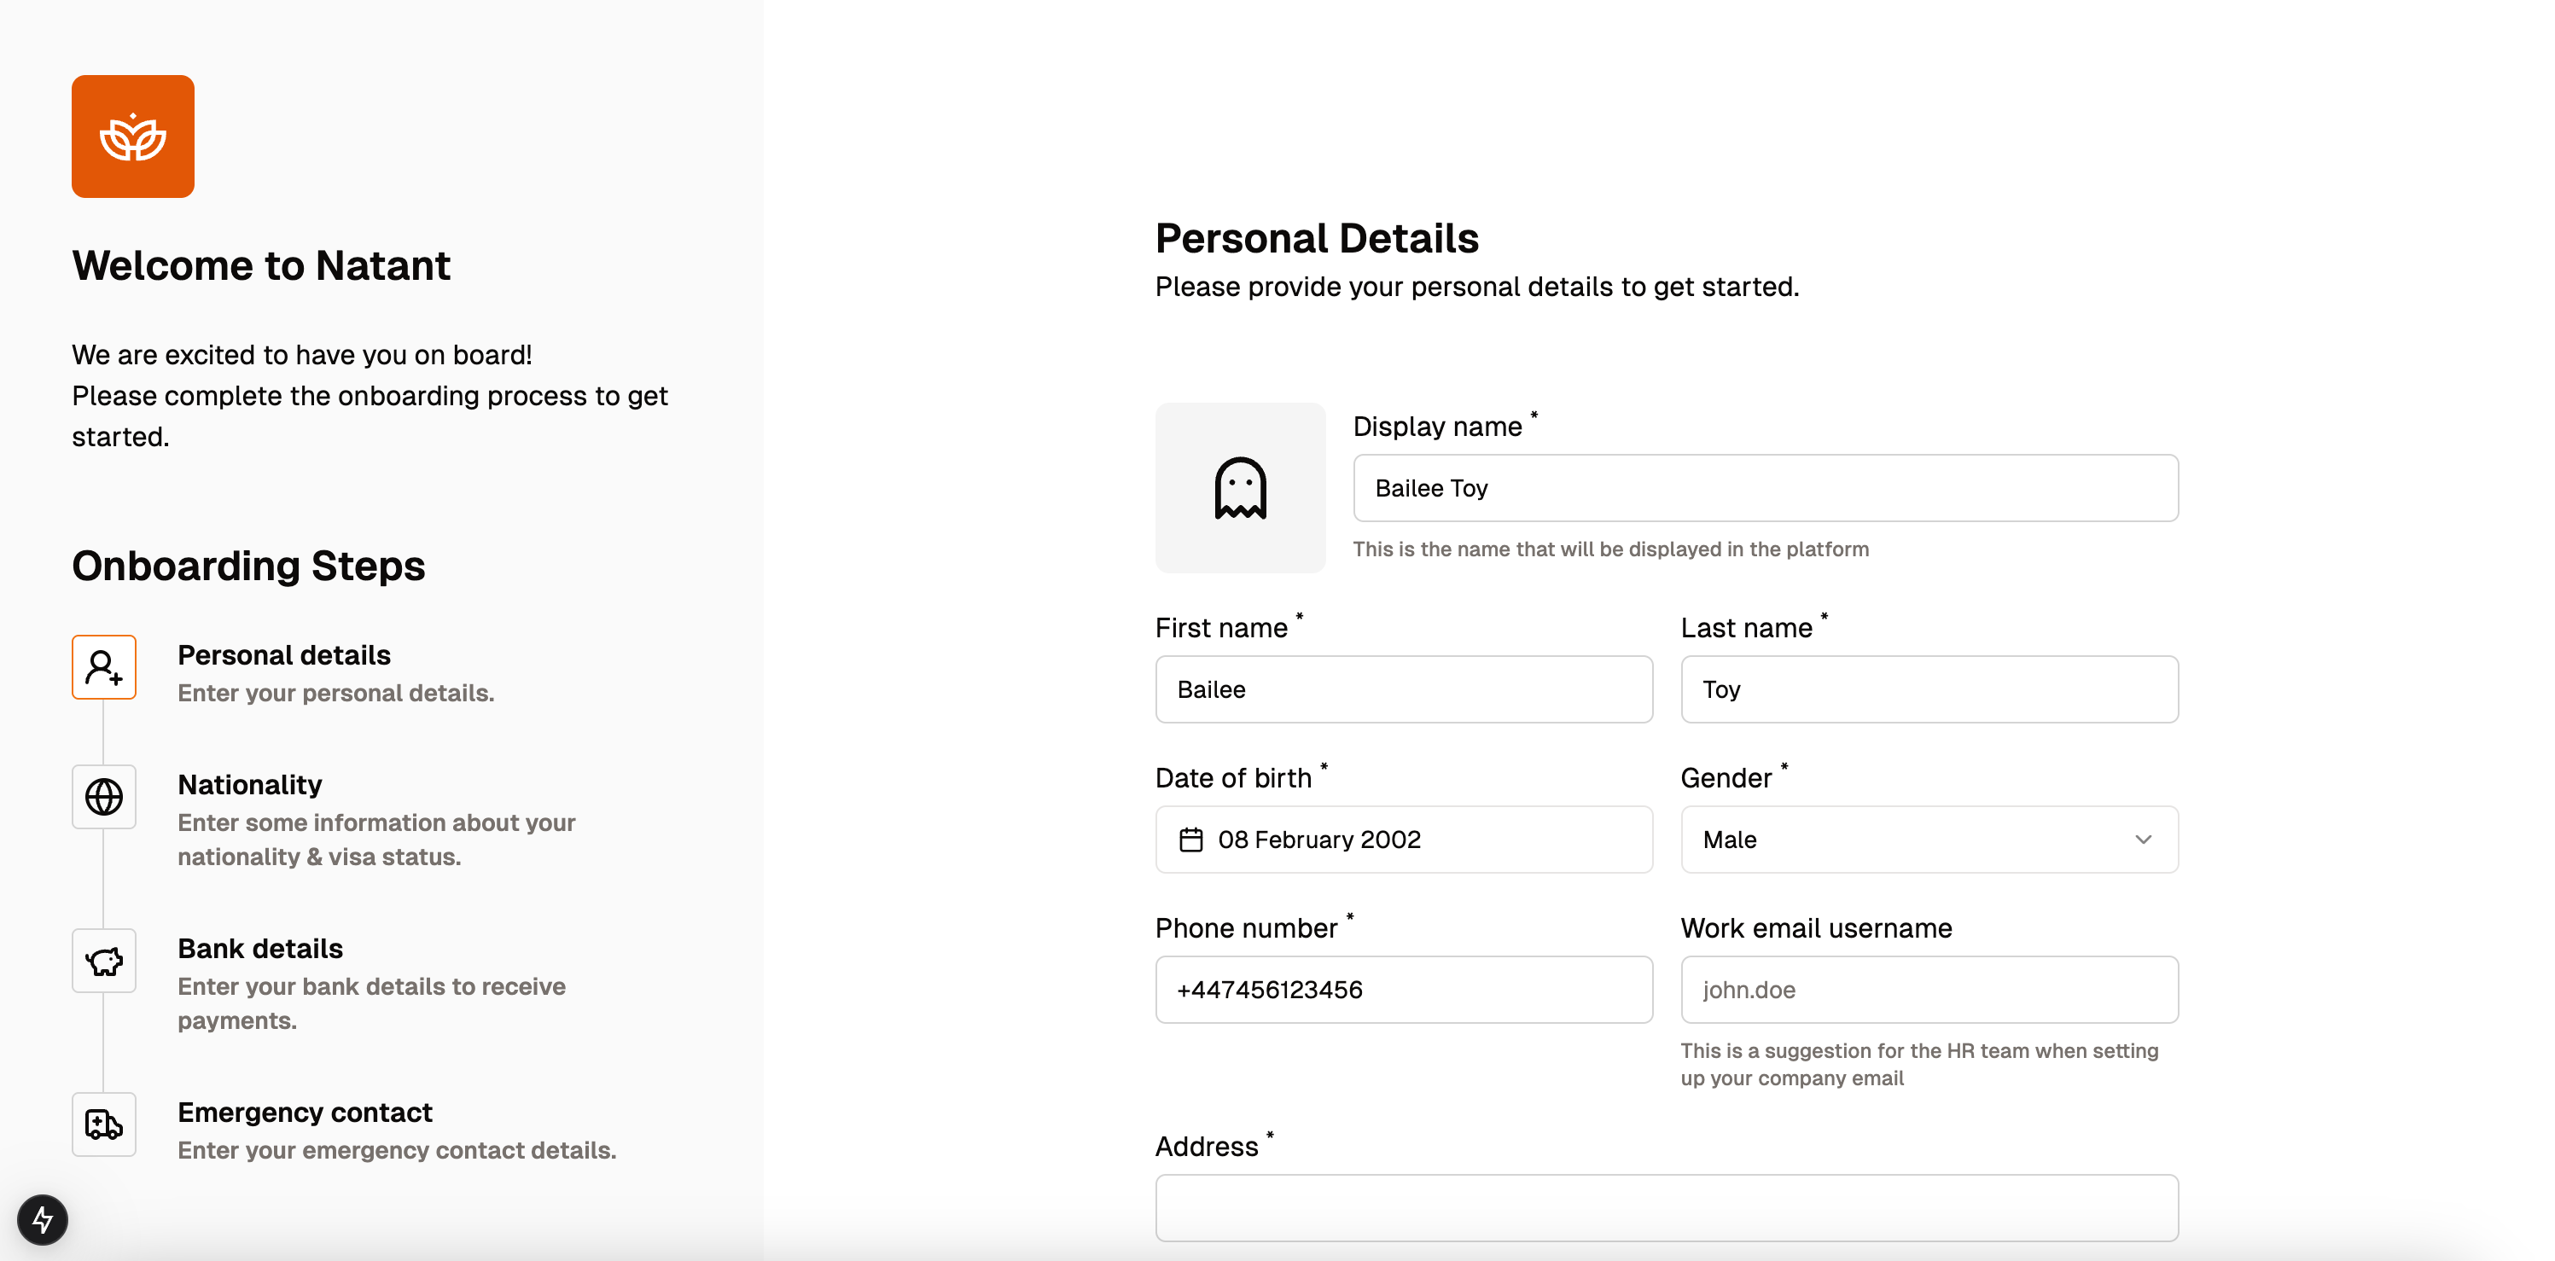The width and height of the screenshot is (2555, 1261).
Task: Open the Date of birth picker
Action: pyautogui.click(x=1404, y=840)
